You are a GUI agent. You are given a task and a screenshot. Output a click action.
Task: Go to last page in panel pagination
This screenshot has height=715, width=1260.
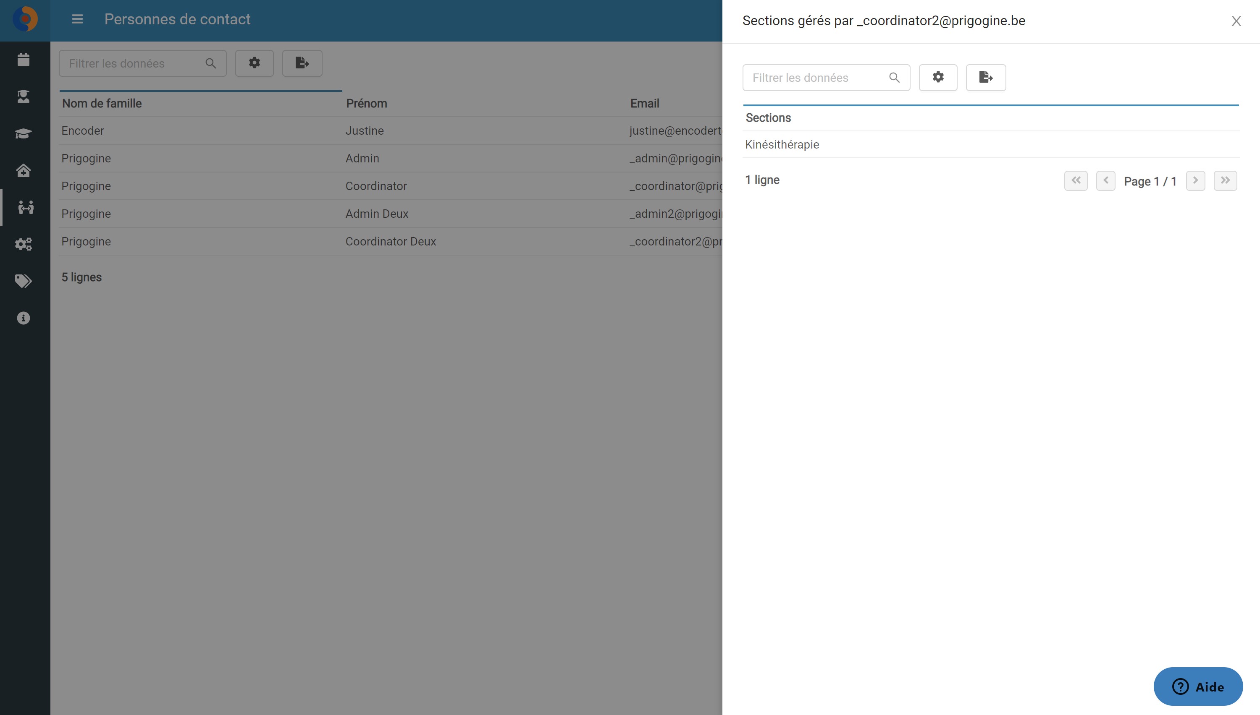point(1225,180)
